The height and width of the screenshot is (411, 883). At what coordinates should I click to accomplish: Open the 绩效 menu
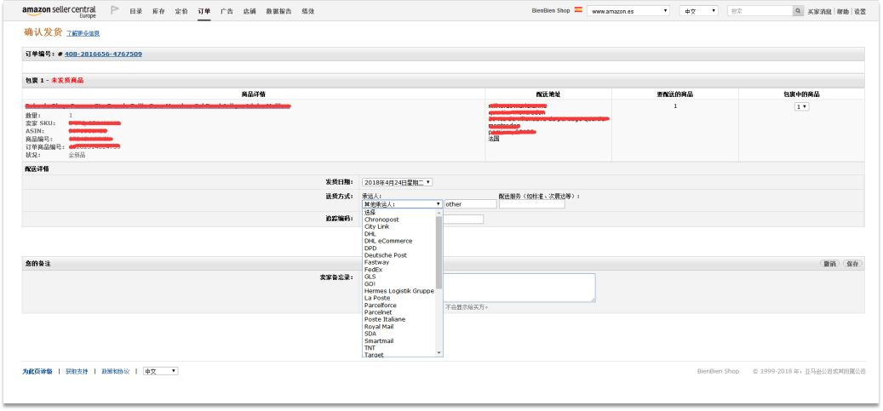[x=308, y=11]
